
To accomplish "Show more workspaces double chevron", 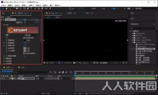I will coord(125,9).
